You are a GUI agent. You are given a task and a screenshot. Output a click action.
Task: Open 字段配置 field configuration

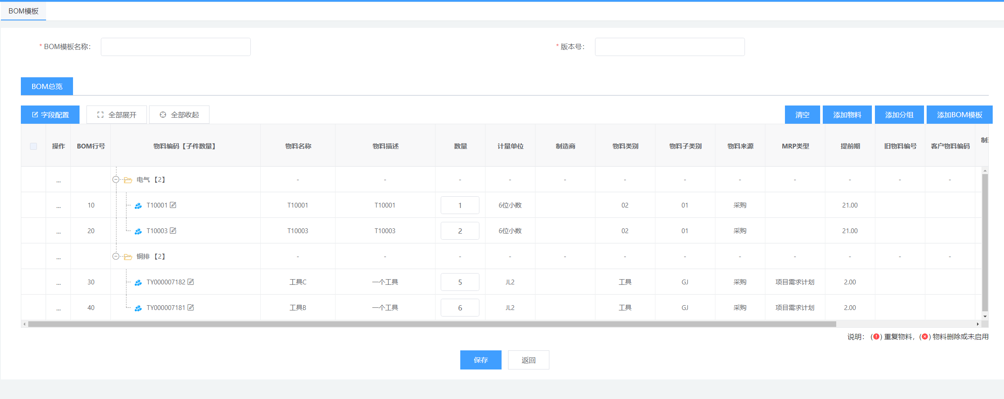[50, 115]
